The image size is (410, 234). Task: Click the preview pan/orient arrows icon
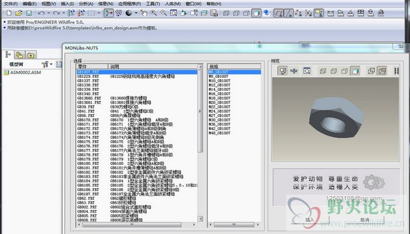(294, 71)
